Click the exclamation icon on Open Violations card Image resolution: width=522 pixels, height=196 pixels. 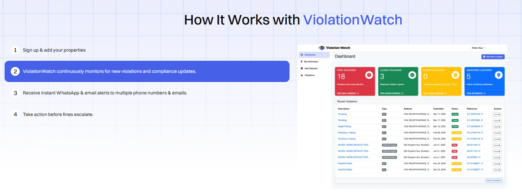pyautogui.click(x=369, y=75)
